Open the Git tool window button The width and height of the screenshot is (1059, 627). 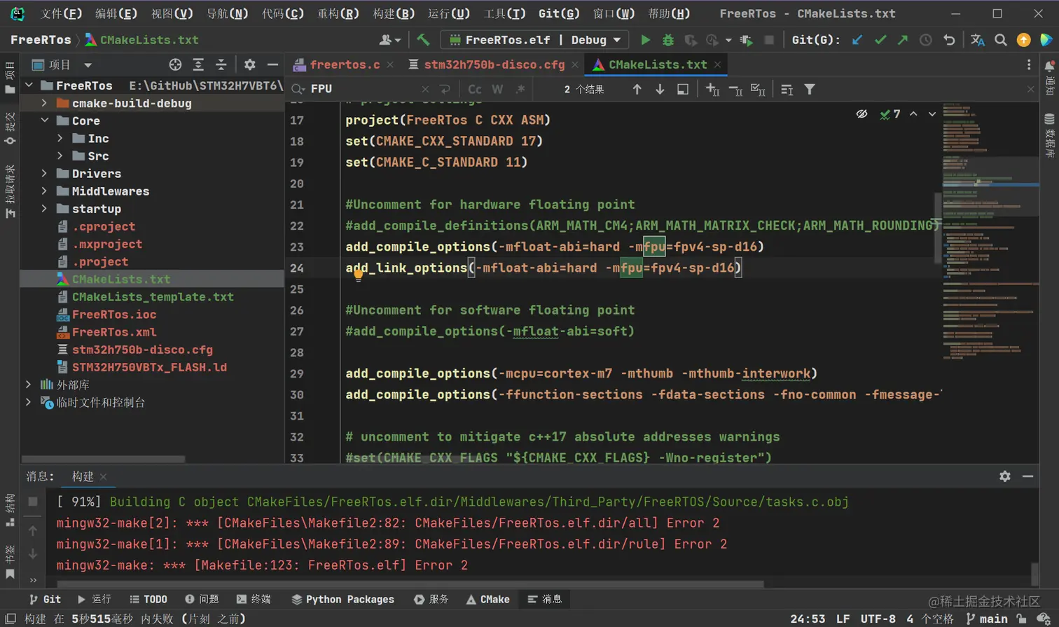pyautogui.click(x=45, y=599)
